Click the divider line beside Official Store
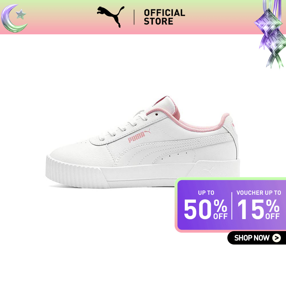 134,17
